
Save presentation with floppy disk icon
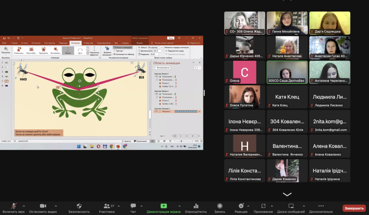pos(4,38)
